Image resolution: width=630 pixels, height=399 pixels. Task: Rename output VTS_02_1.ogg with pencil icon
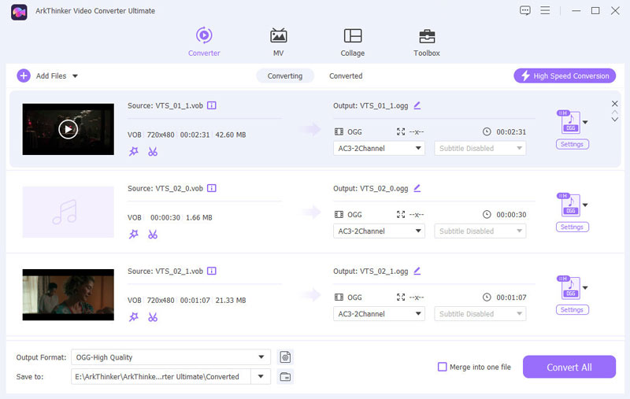[x=417, y=271]
